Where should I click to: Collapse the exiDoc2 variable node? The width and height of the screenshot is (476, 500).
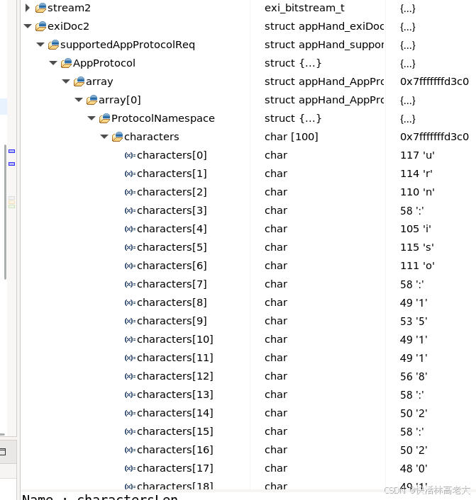click(28, 26)
